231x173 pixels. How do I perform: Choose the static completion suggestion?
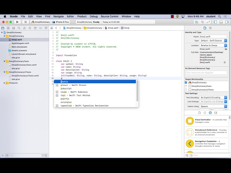[95, 82]
